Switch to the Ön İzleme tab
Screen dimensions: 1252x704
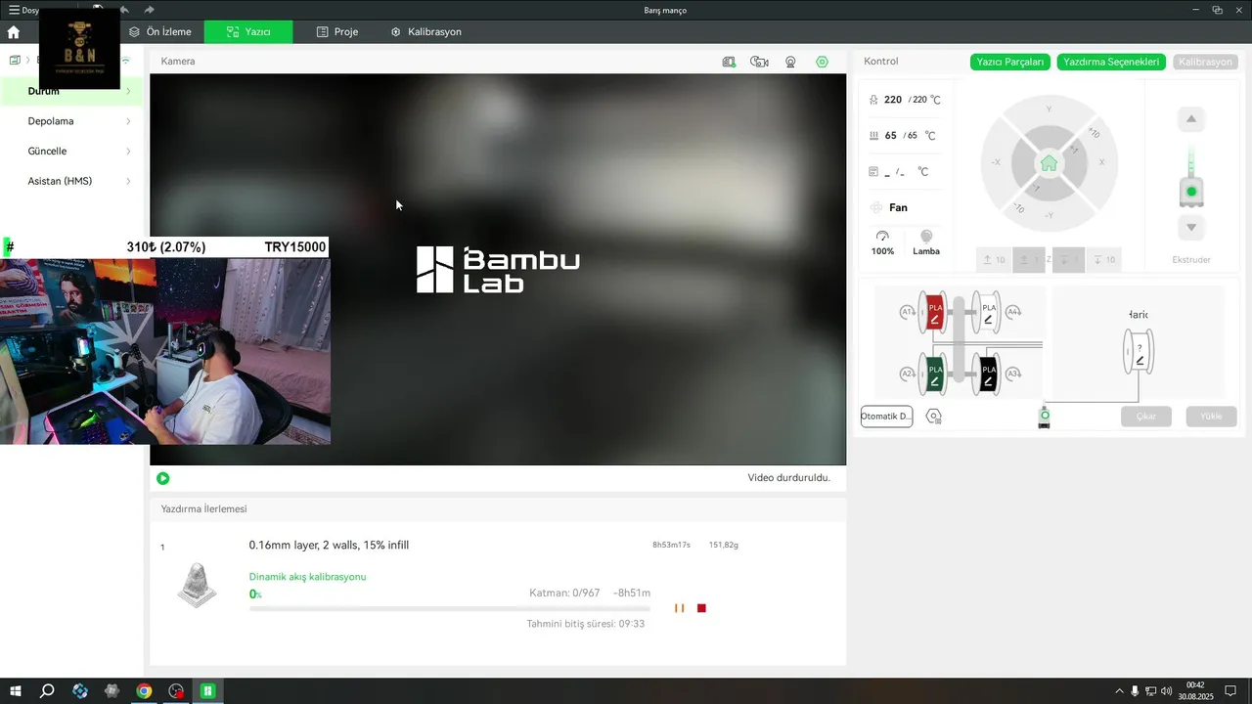160,31
